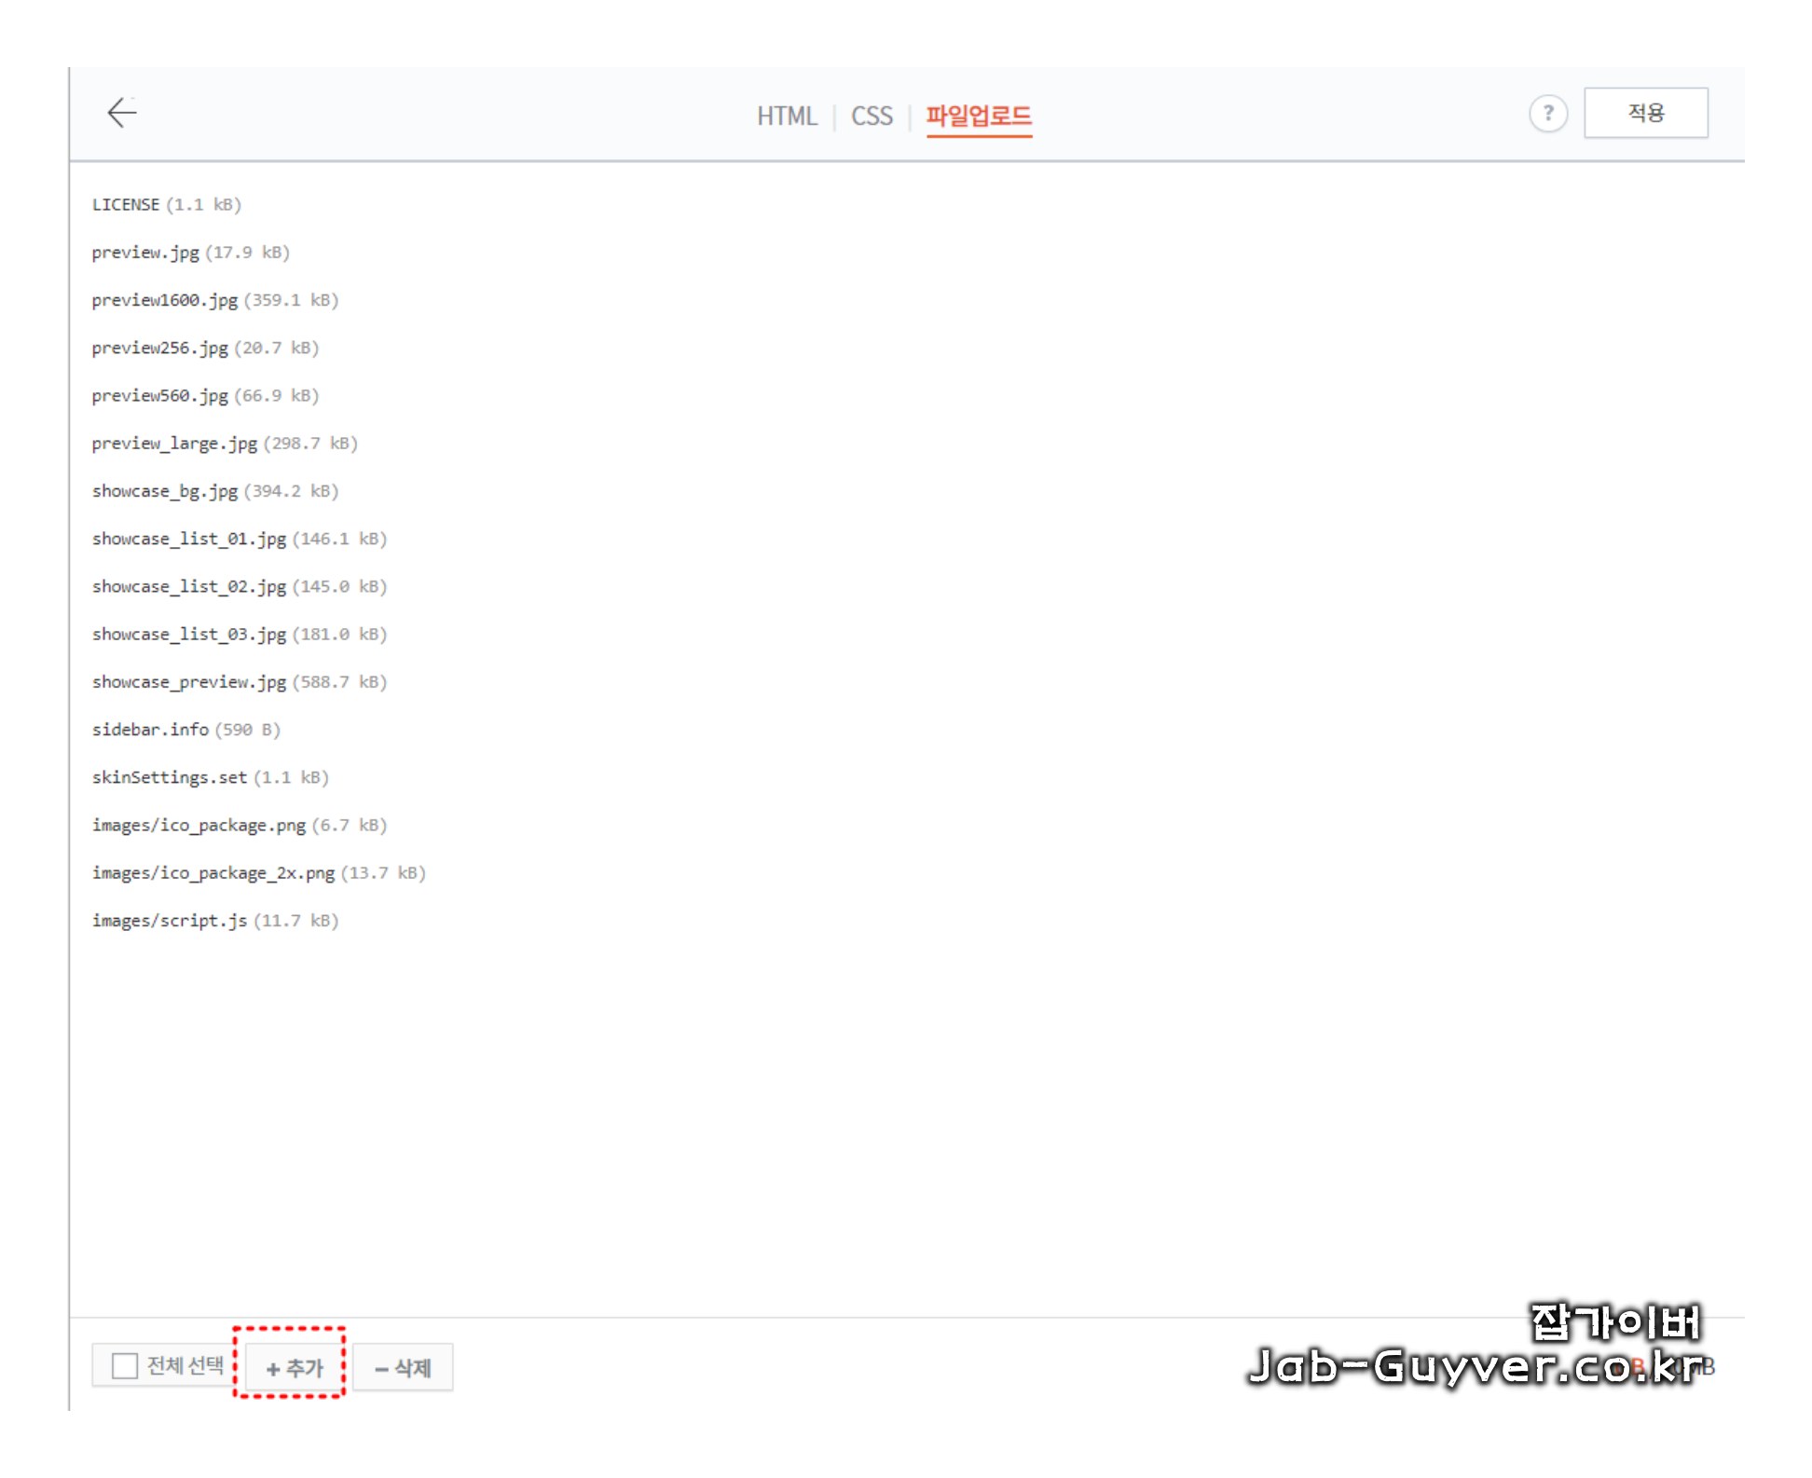The height and width of the screenshot is (1478, 1812).
Task: Click the − 삭제 delete button
Action: (403, 1368)
